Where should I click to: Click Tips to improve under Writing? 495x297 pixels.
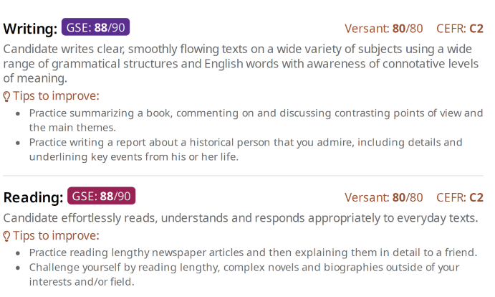56,96
